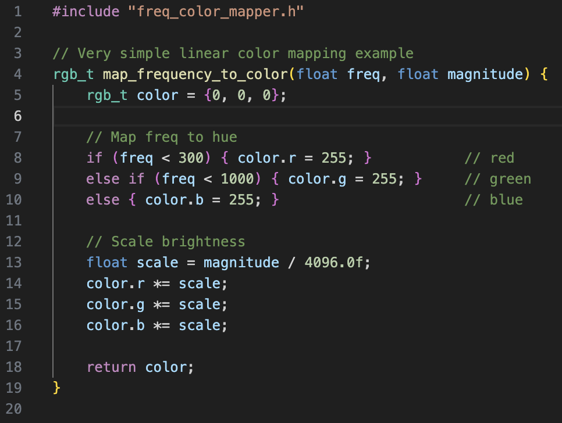This screenshot has height=423, width=562.
Task: Click the return keyword
Action: [x=111, y=367]
